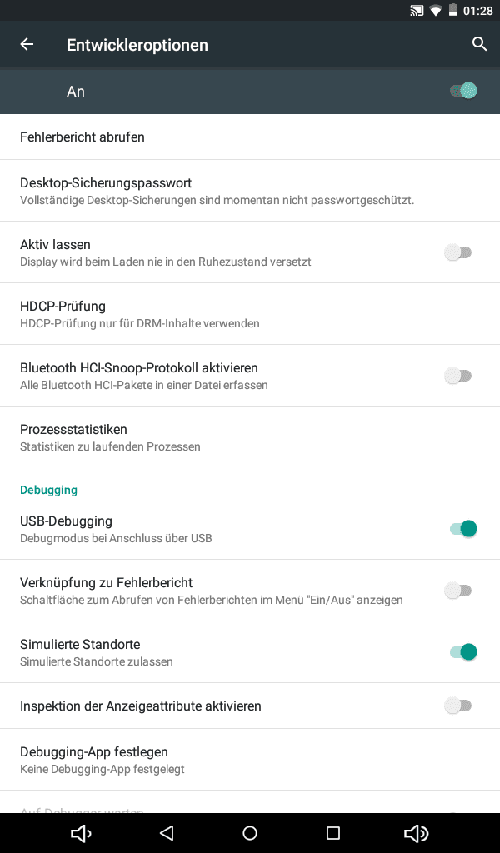The height and width of the screenshot is (853, 500).
Task: Disable the USB-Debugging switch
Action: coord(462,528)
